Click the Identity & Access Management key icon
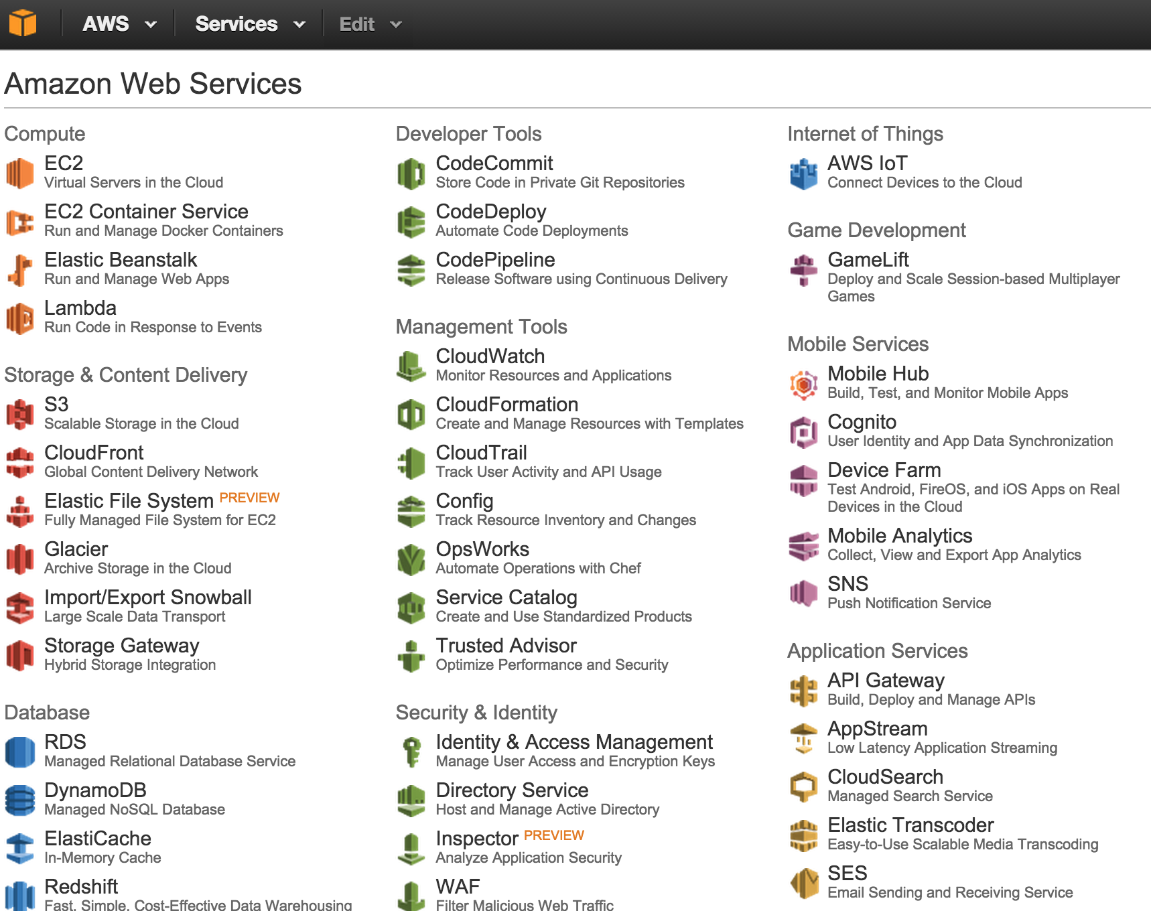Viewport: 1151px width, 911px height. coord(411,752)
